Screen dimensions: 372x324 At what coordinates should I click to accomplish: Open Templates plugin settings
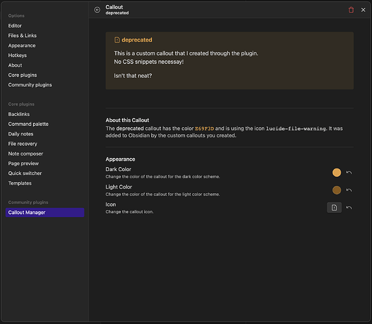(19, 183)
